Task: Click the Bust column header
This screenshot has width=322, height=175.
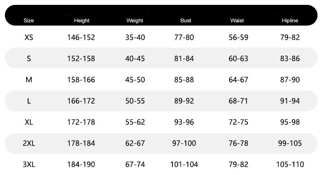Action: [x=185, y=20]
